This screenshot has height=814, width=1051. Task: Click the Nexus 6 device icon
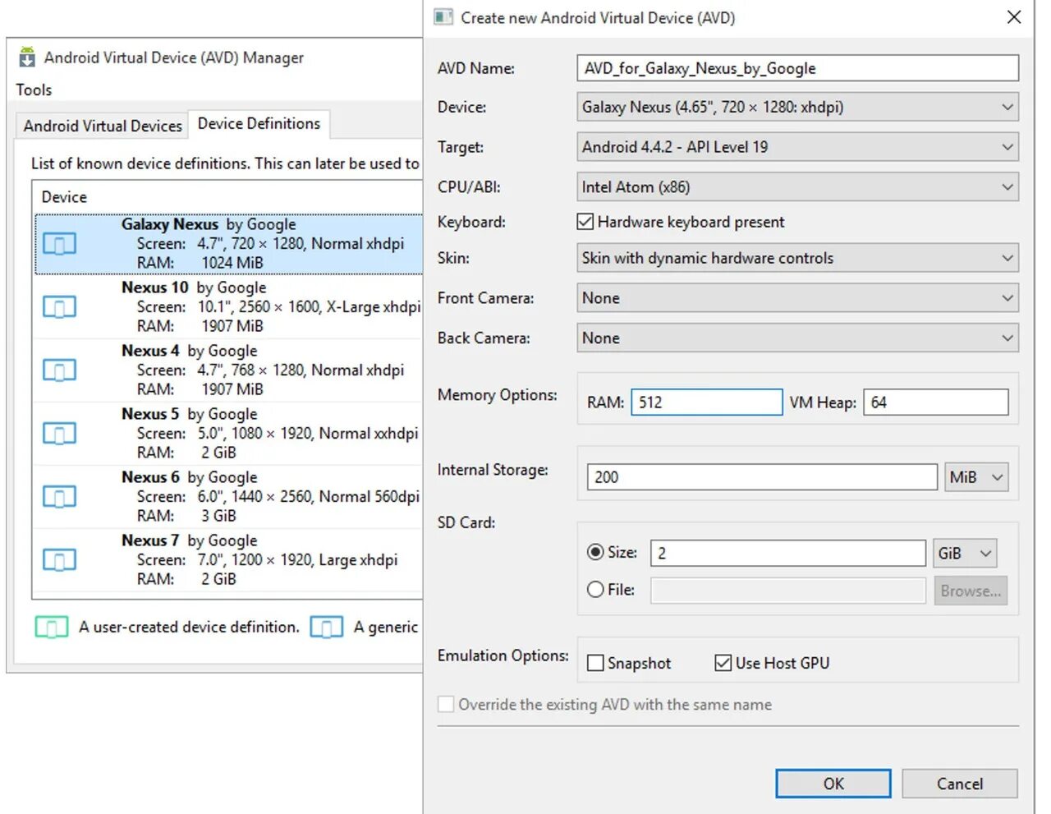point(59,497)
